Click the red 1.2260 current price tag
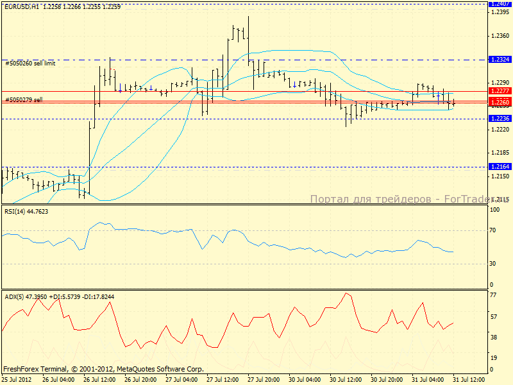The image size is (513, 385). pyautogui.click(x=499, y=102)
